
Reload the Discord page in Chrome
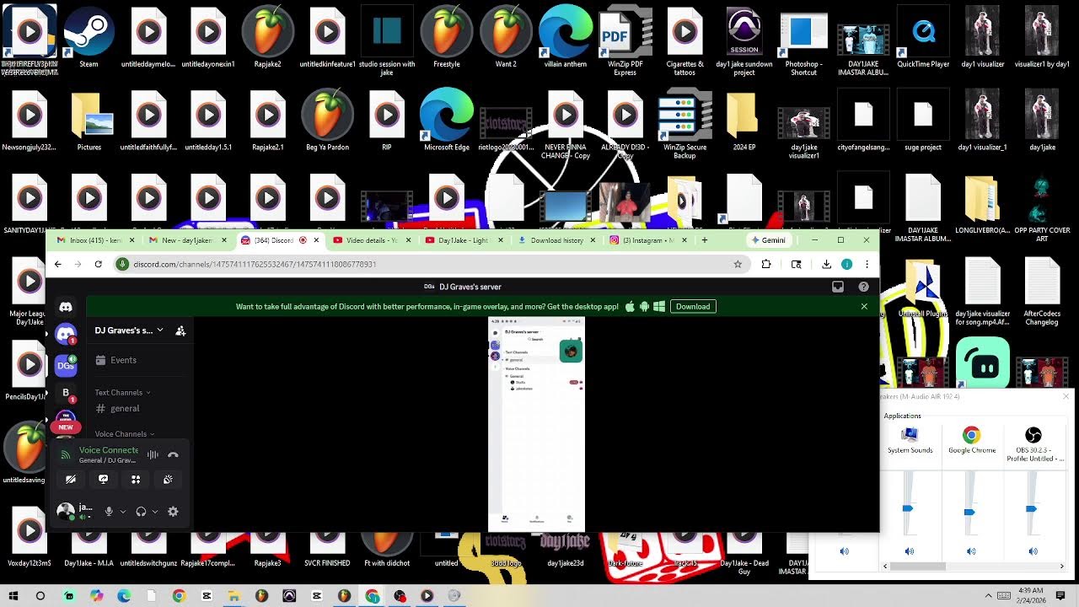pyautogui.click(x=98, y=264)
